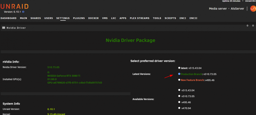Open the Tools menu
The height and width of the screenshot is (115, 256).
point(157,18)
